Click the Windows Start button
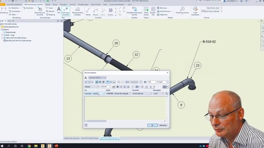The image size is (264, 148). pos(2,146)
